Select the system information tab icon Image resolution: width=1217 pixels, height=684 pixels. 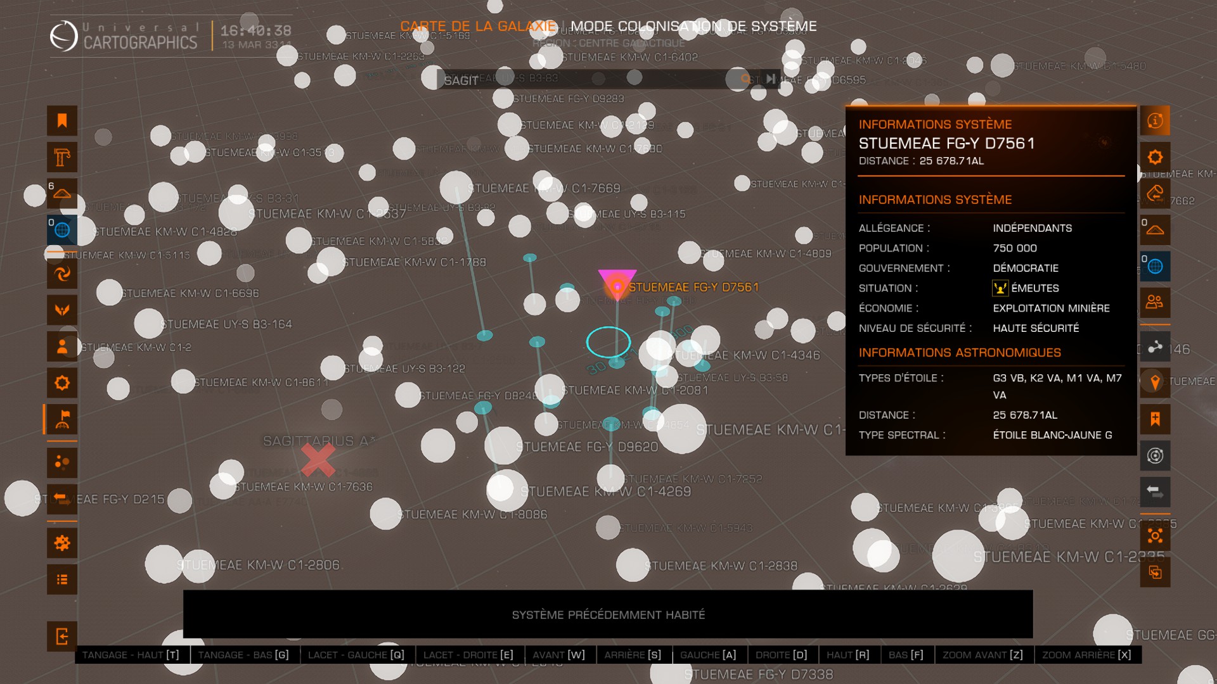1155,120
